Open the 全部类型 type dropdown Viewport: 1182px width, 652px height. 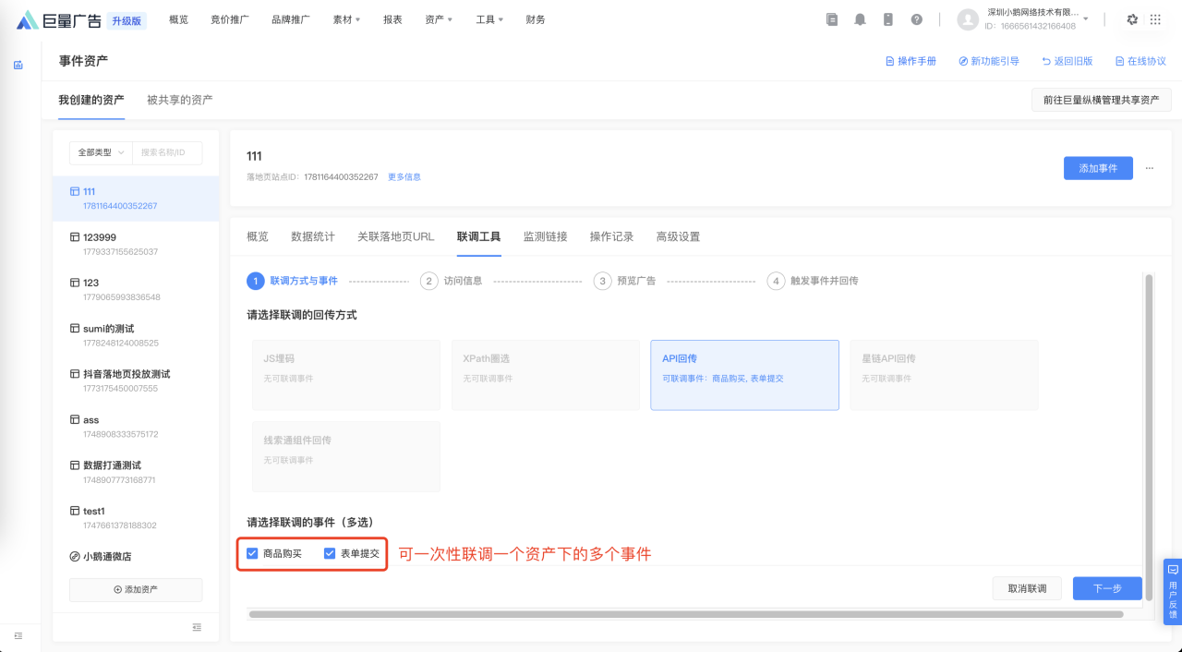[101, 152]
